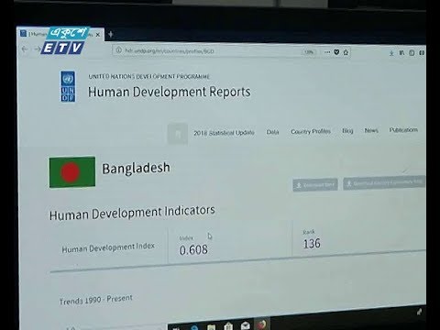Open the Publications menu item
Image resolution: width=440 pixels, height=330 pixels.
pyautogui.click(x=403, y=130)
